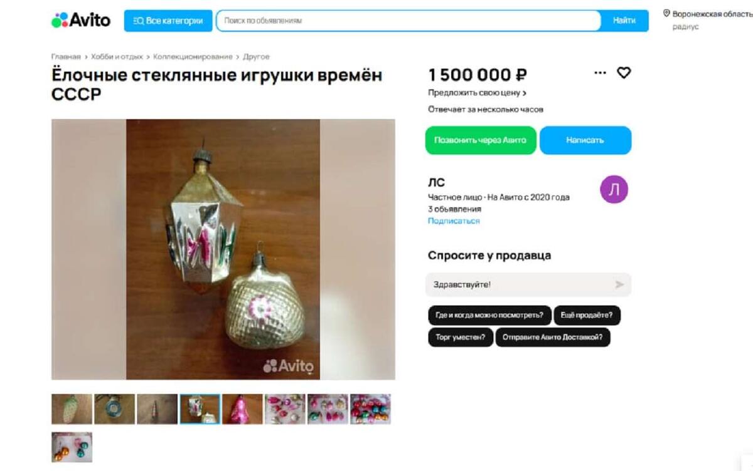Image resolution: width=753 pixels, height=471 pixels.
Task: Open Коллекционирование breadcrumb category
Action: pyautogui.click(x=193, y=56)
